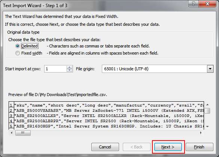Viewport: 219px width, 157px height.
Task: Click the Finish button
Action: [199, 147]
